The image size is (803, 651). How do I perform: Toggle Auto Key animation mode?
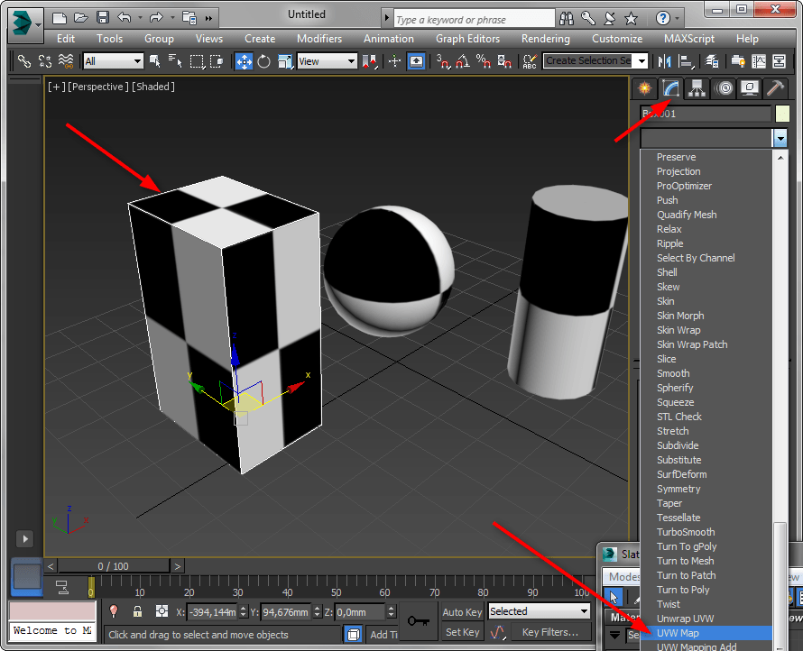[462, 612]
